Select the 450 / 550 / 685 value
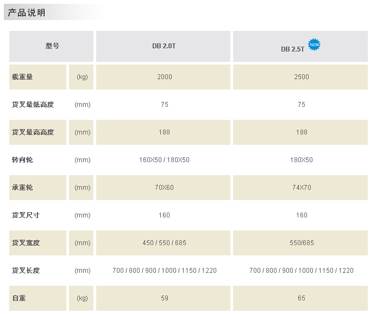 point(164,242)
